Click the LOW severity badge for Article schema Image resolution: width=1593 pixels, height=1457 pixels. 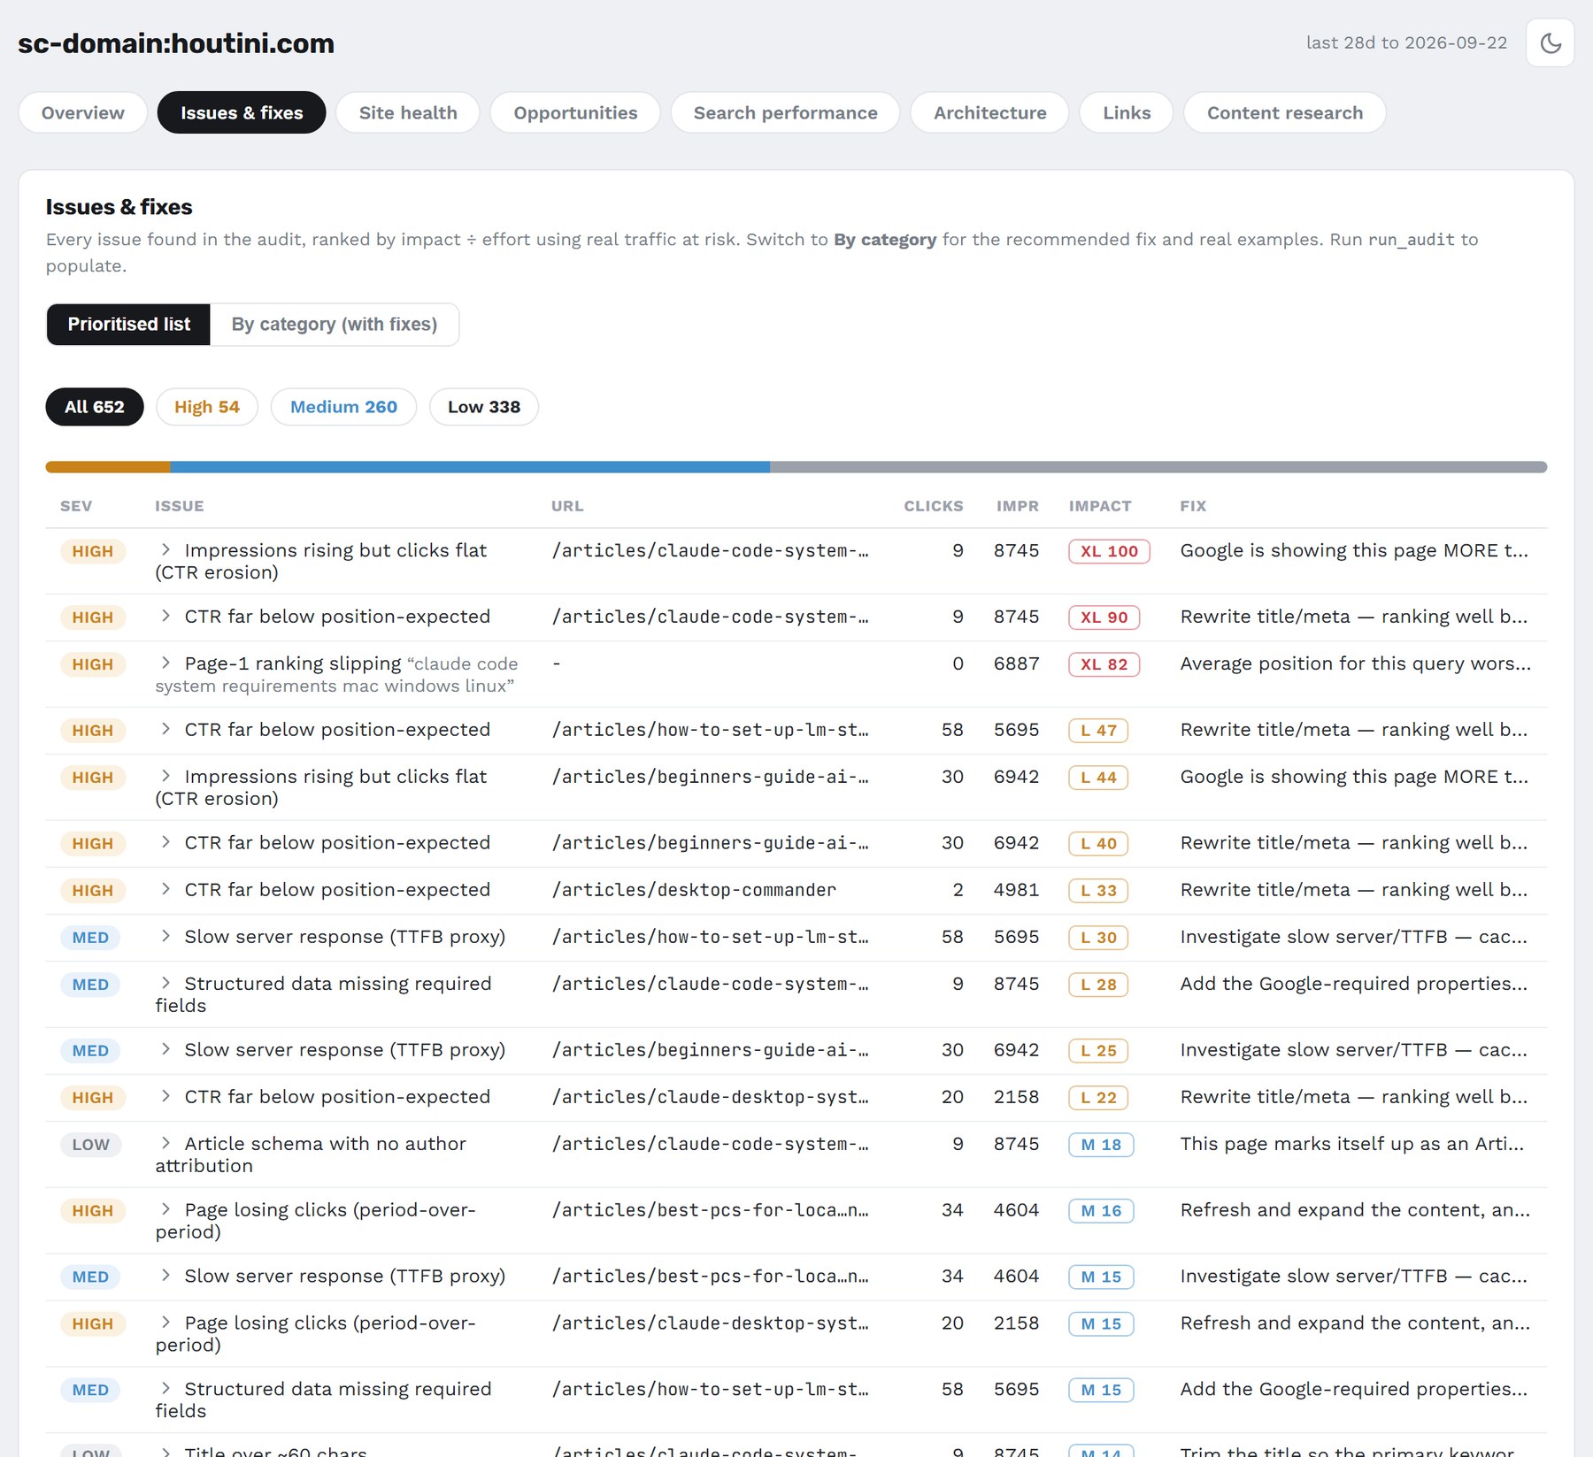pyautogui.click(x=91, y=1145)
